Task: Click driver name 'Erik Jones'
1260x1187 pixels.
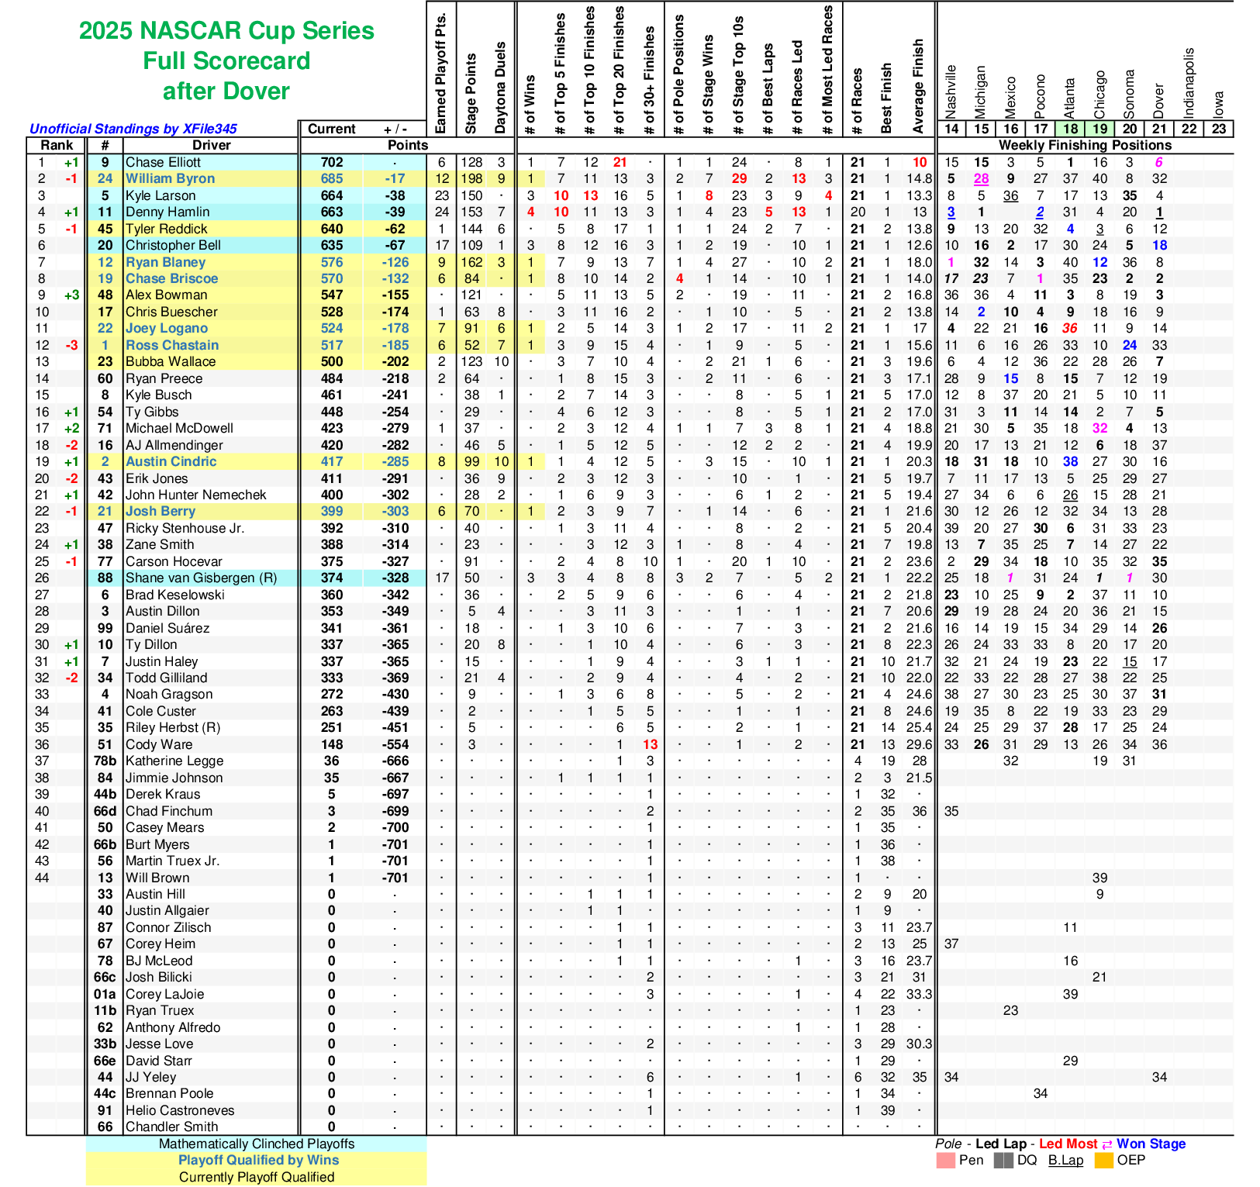Action: (157, 478)
